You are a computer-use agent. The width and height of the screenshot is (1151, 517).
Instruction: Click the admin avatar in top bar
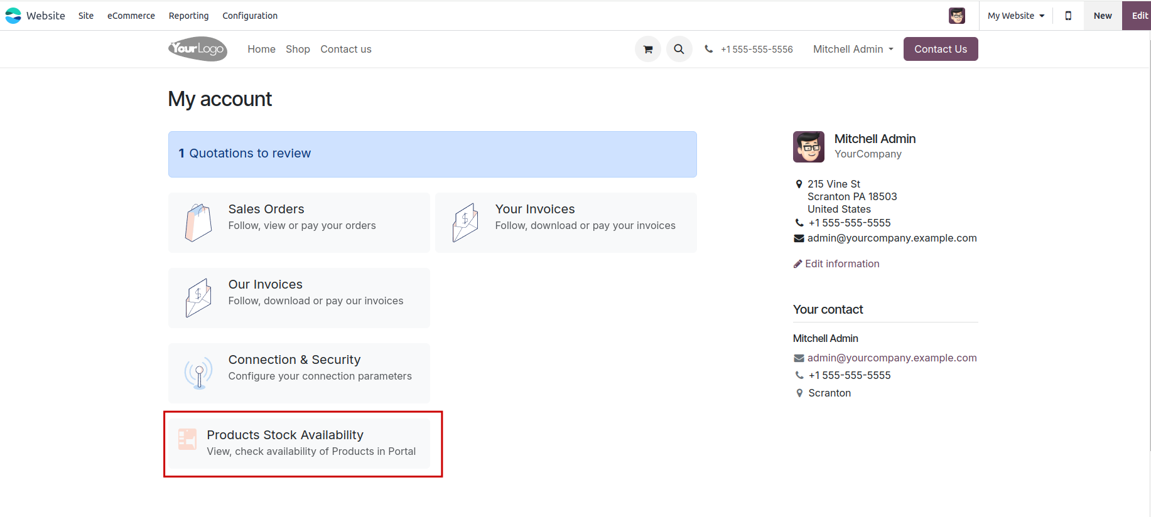point(956,16)
